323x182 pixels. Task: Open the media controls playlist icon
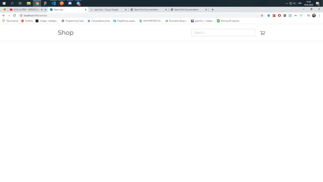(308, 15)
